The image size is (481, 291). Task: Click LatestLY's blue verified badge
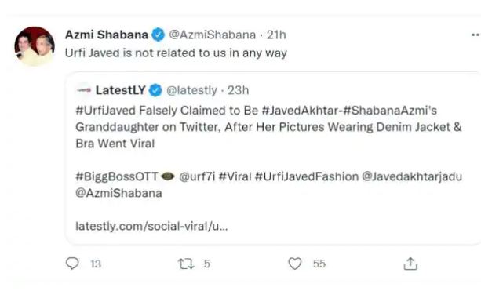[155, 90]
